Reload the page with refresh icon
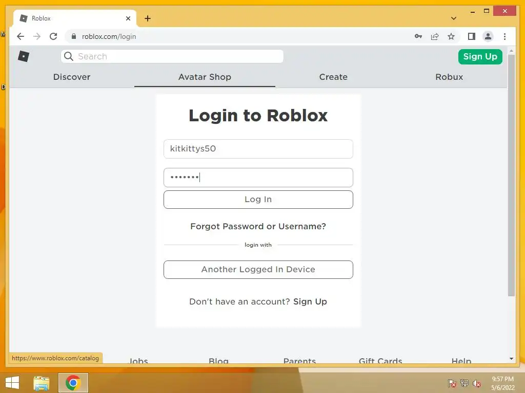This screenshot has height=393, width=525. tap(53, 36)
